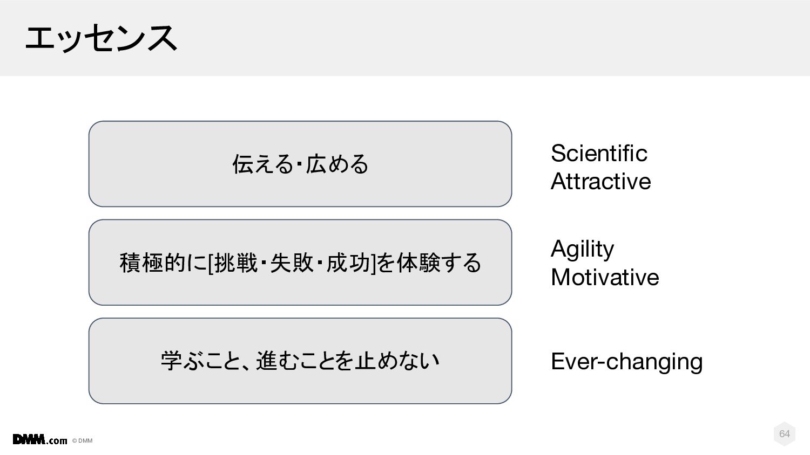This screenshot has width=810, height=455.
Task: Click the word Agility
Action: click(x=582, y=250)
